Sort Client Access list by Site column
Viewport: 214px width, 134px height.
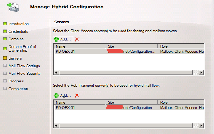pos(131,46)
